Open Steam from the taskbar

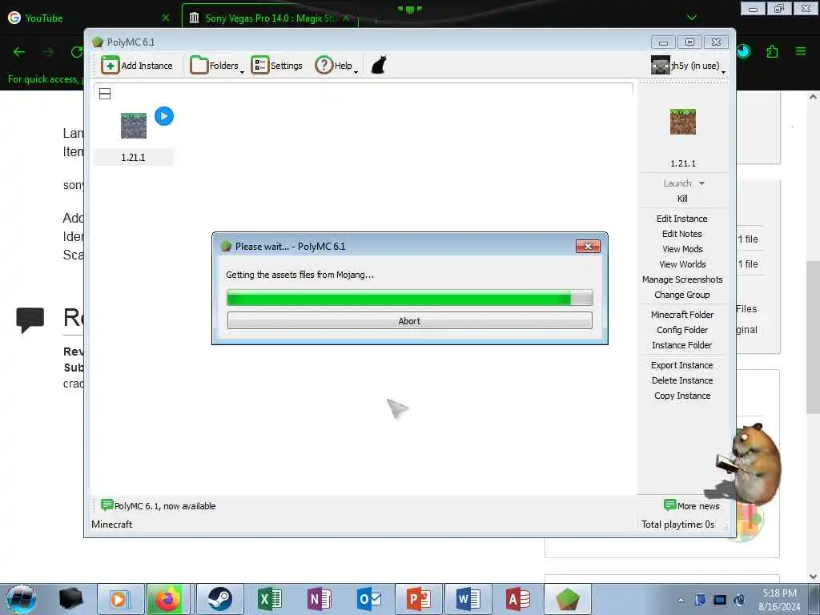219,599
